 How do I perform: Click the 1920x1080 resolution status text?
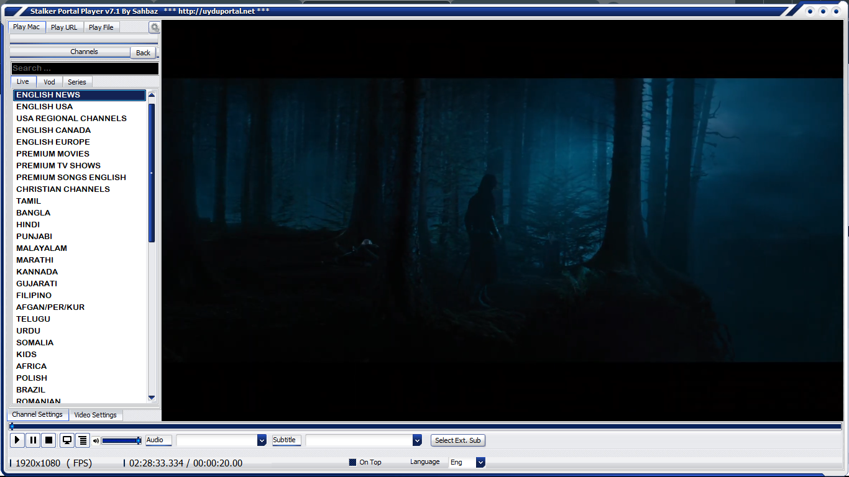(38, 463)
